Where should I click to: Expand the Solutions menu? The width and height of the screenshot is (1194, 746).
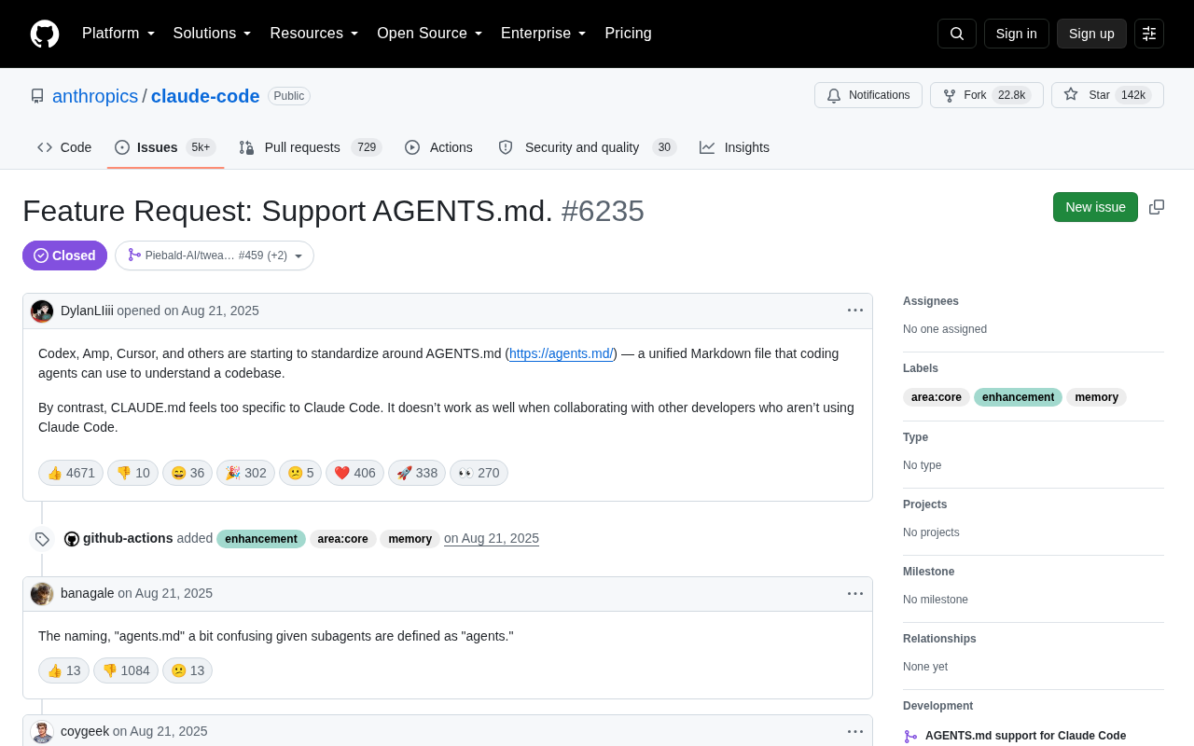(x=213, y=34)
